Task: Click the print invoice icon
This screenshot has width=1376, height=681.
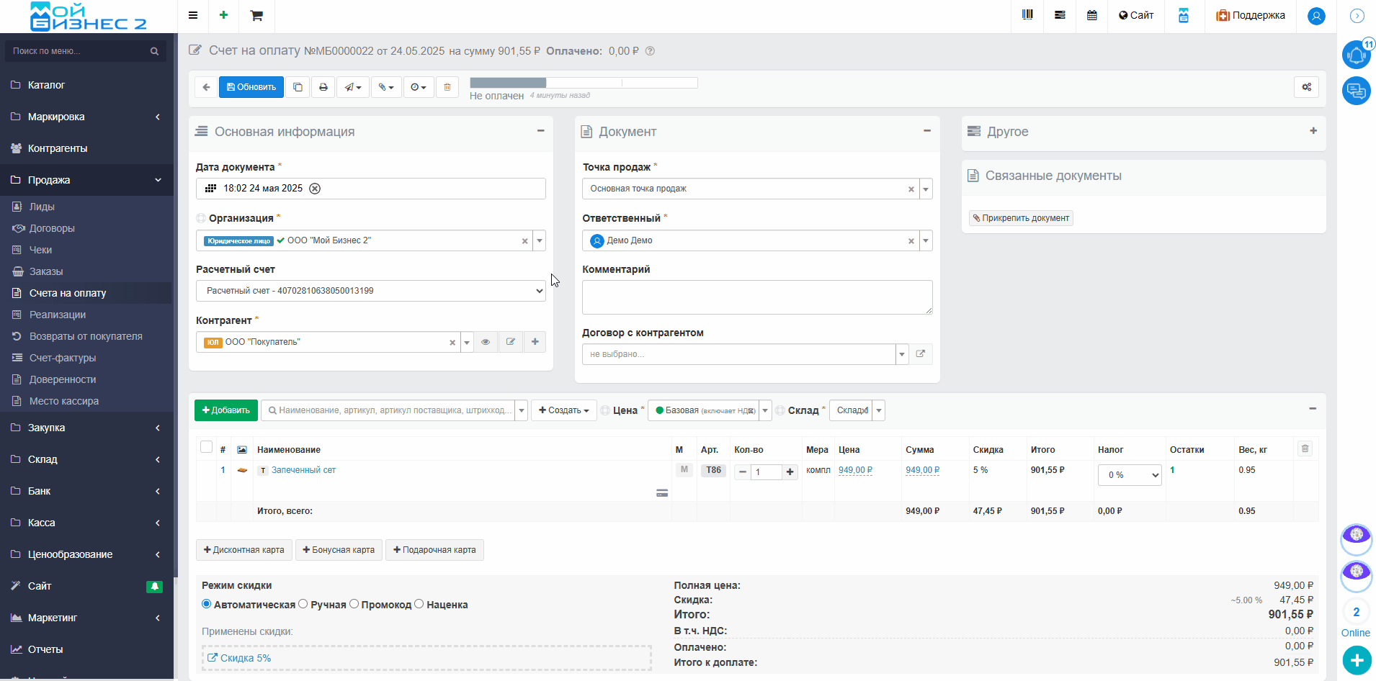Action: pyautogui.click(x=323, y=87)
